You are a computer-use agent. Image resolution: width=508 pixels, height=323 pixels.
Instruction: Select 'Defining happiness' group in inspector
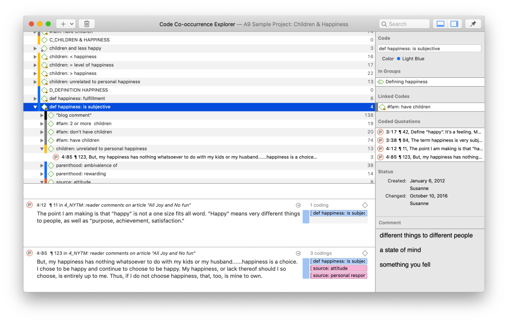(x=430, y=82)
